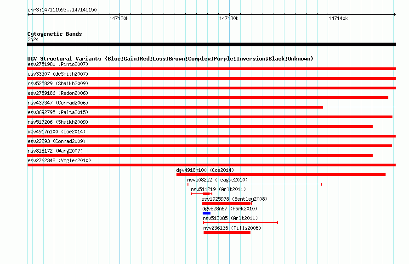Screen dimensions: 409x264
Task: Open esv2762348 (Vogler2010) variant label
Action: [59, 160]
